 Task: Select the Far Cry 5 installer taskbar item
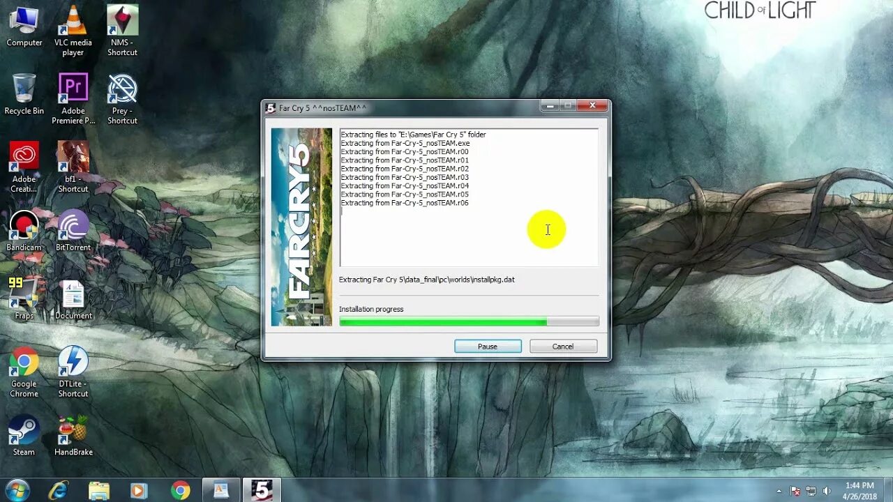[262, 490]
